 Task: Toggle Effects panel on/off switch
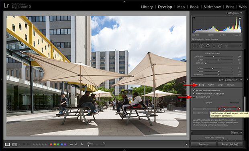pyautogui.click(x=192, y=132)
